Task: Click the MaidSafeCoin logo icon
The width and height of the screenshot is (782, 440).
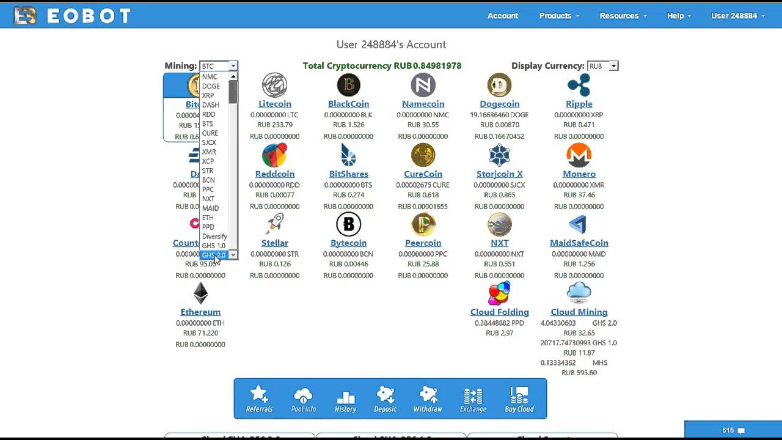Action: click(578, 224)
